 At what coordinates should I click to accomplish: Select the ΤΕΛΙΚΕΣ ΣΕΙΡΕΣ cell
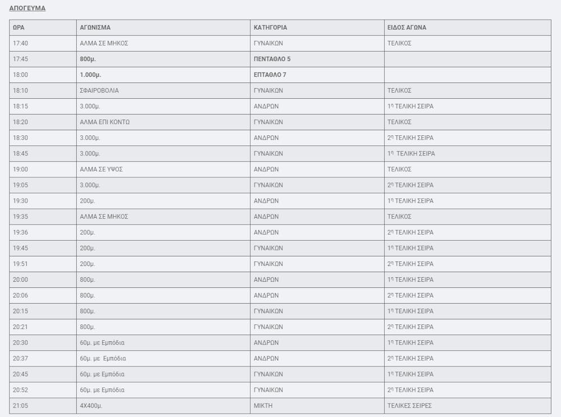(410, 405)
